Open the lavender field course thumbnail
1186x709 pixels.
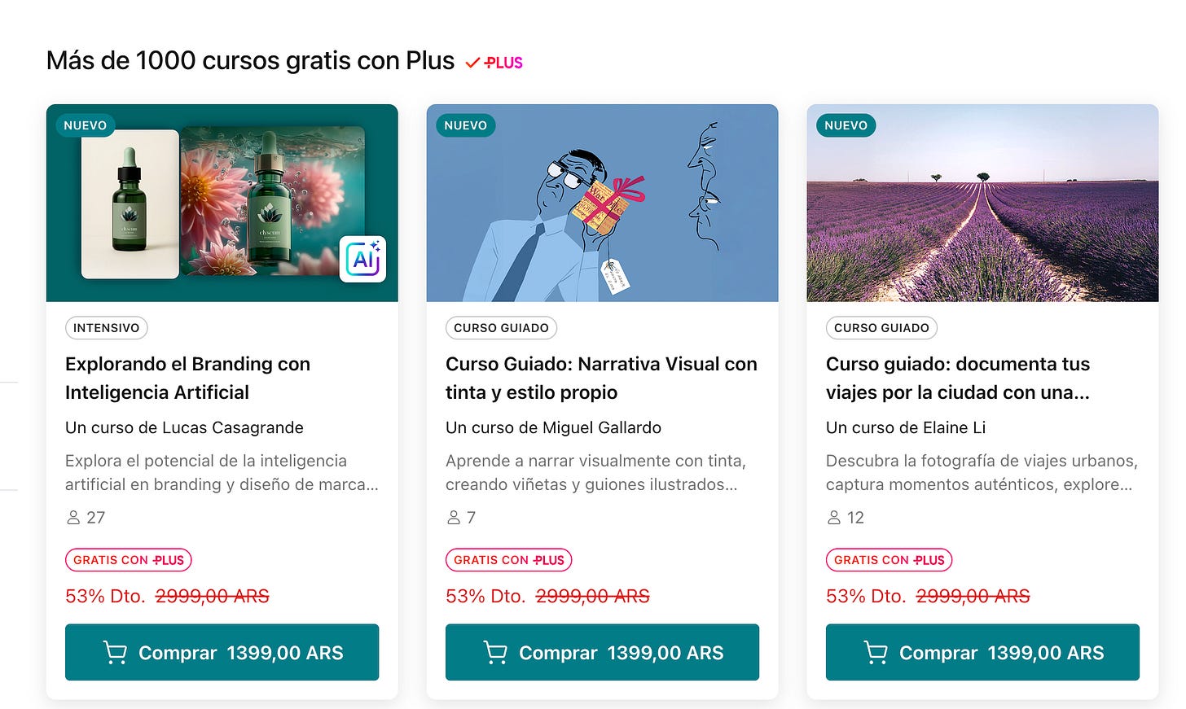(982, 203)
